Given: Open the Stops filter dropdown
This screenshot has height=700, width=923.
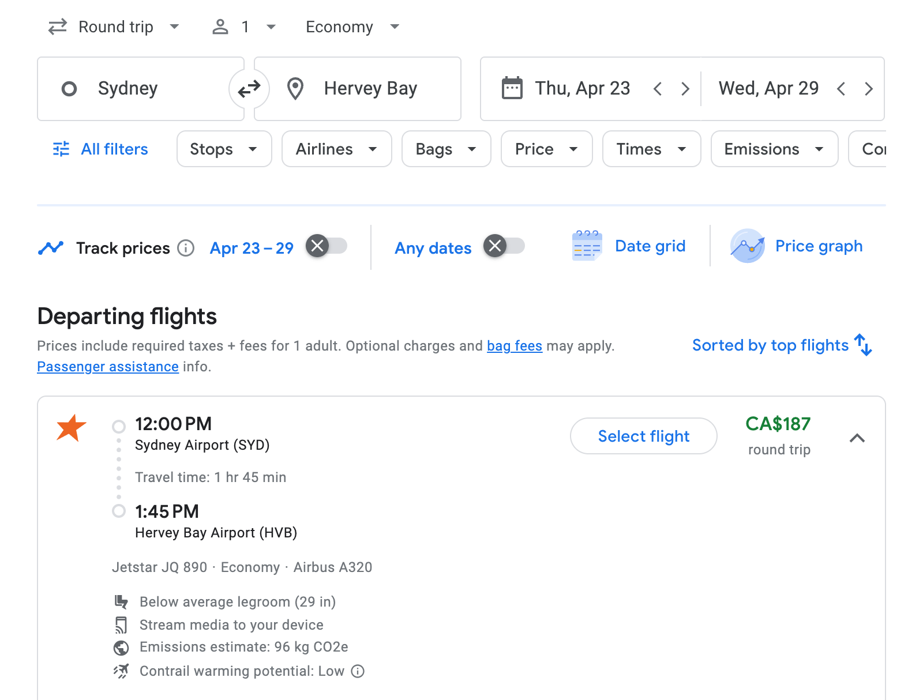Looking at the screenshot, I should 224,149.
